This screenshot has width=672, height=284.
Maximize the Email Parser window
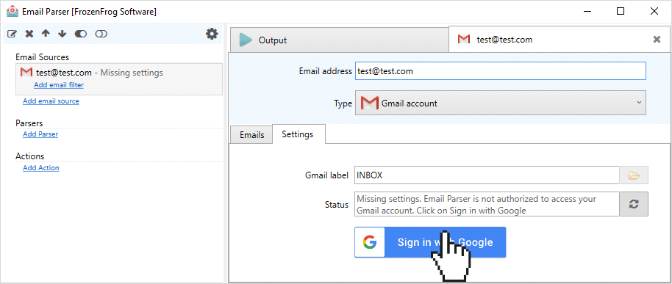(620, 12)
